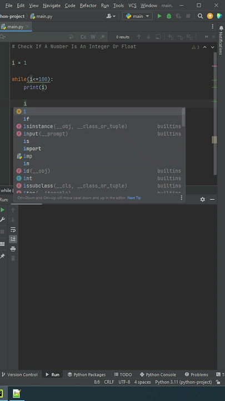Viewport: 225px width, 401px height.
Task: Toggle Match Case Cc in search bar
Action: coord(83,37)
